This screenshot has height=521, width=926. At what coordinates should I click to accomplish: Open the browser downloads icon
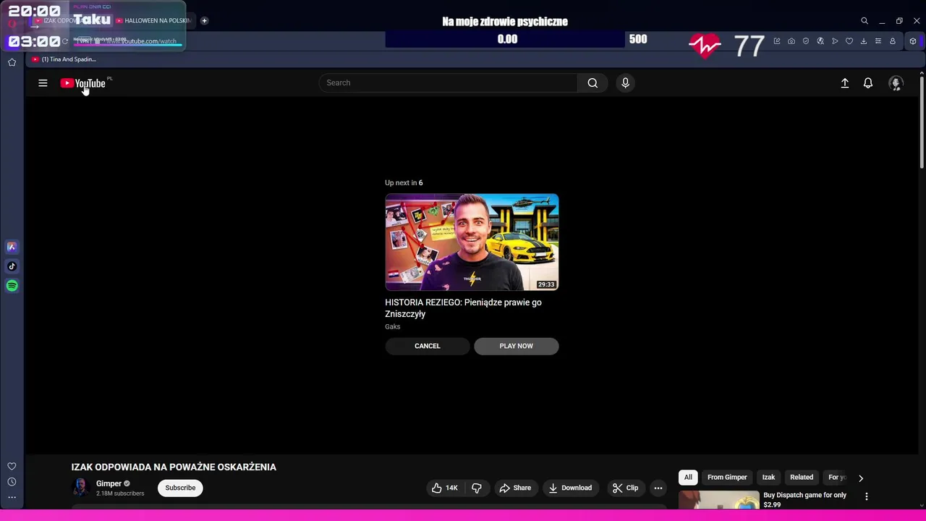[x=864, y=41]
